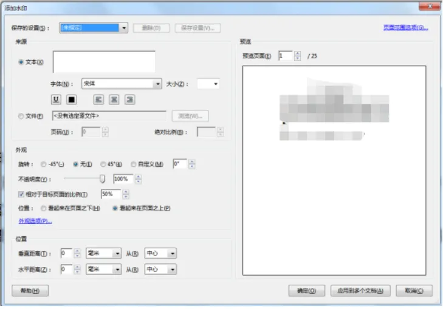Click the 帮助 help button

point(30,291)
